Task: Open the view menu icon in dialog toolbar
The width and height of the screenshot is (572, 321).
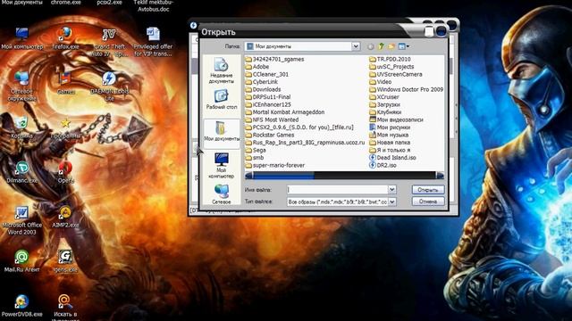Action: [403, 46]
